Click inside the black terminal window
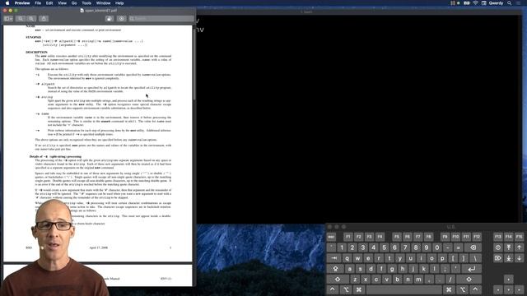 pyautogui.click(x=358, y=119)
